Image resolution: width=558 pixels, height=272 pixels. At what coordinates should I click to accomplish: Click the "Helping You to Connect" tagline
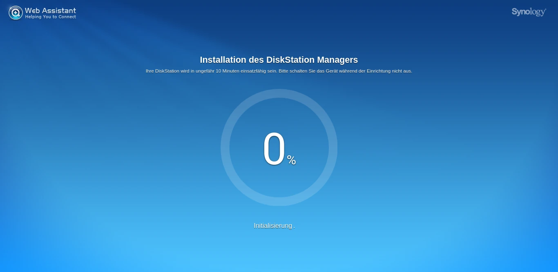(51, 17)
